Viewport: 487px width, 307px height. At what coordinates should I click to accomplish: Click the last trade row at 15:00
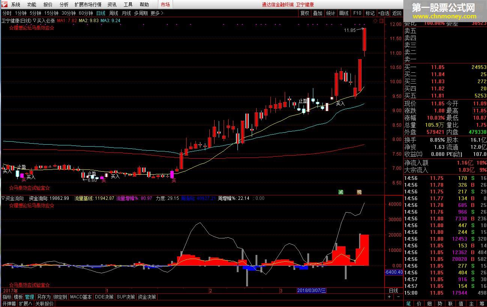(445, 293)
